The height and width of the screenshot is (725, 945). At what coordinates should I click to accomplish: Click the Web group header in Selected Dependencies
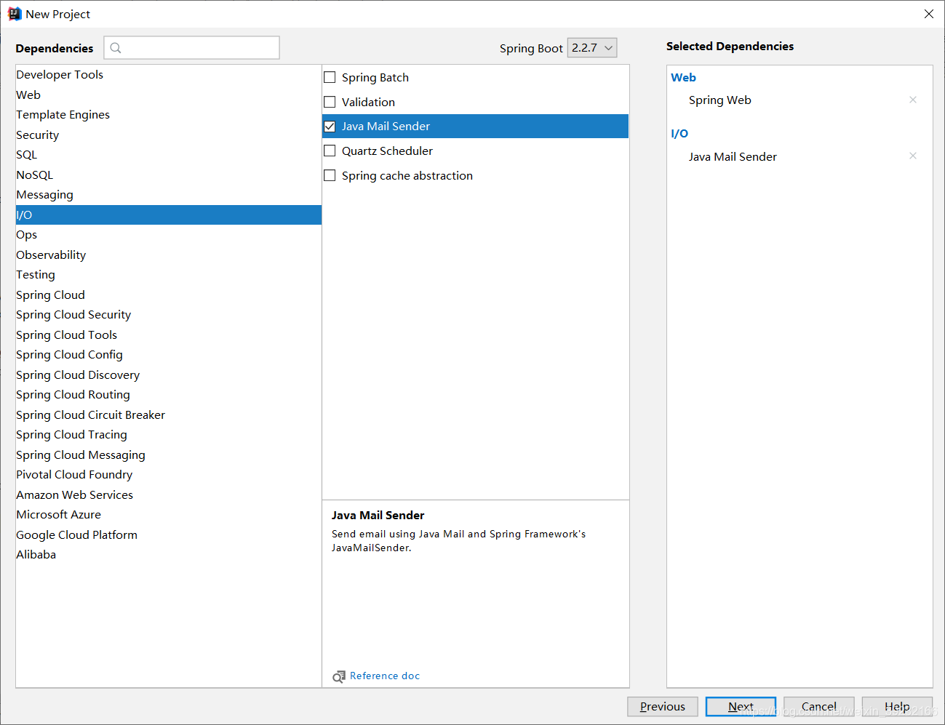click(x=683, y=78)
